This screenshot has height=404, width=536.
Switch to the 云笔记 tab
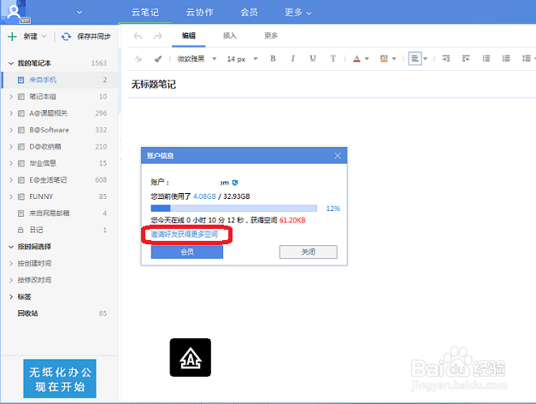(145, 13)
